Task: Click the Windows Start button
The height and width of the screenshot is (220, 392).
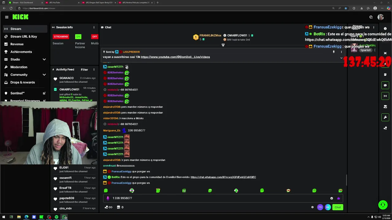Action: point(4,217)
